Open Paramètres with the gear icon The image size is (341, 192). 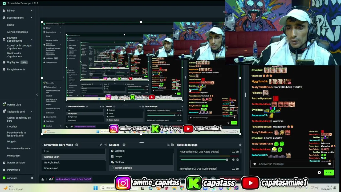(x=13, y=170)
